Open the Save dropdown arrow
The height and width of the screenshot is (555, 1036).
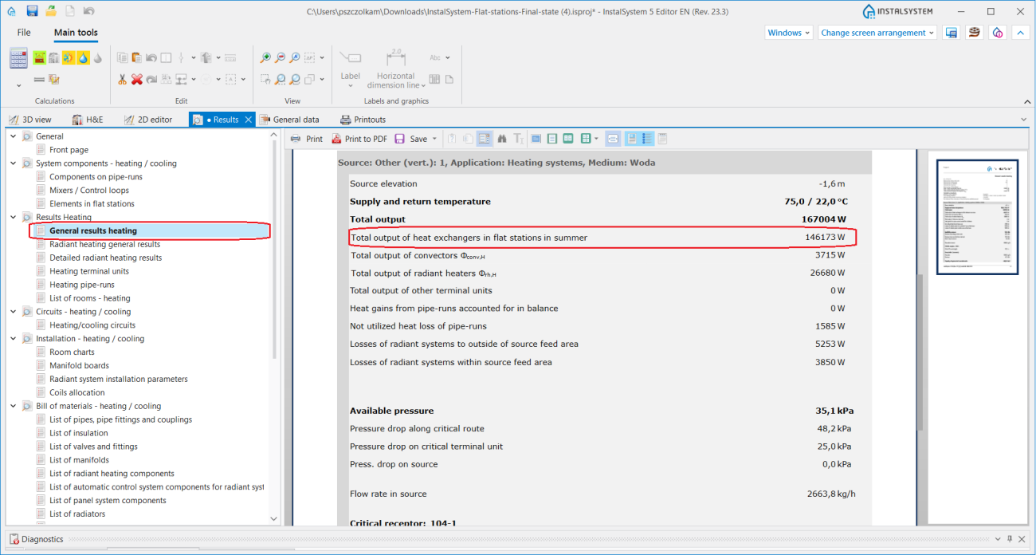coord(434,139)
